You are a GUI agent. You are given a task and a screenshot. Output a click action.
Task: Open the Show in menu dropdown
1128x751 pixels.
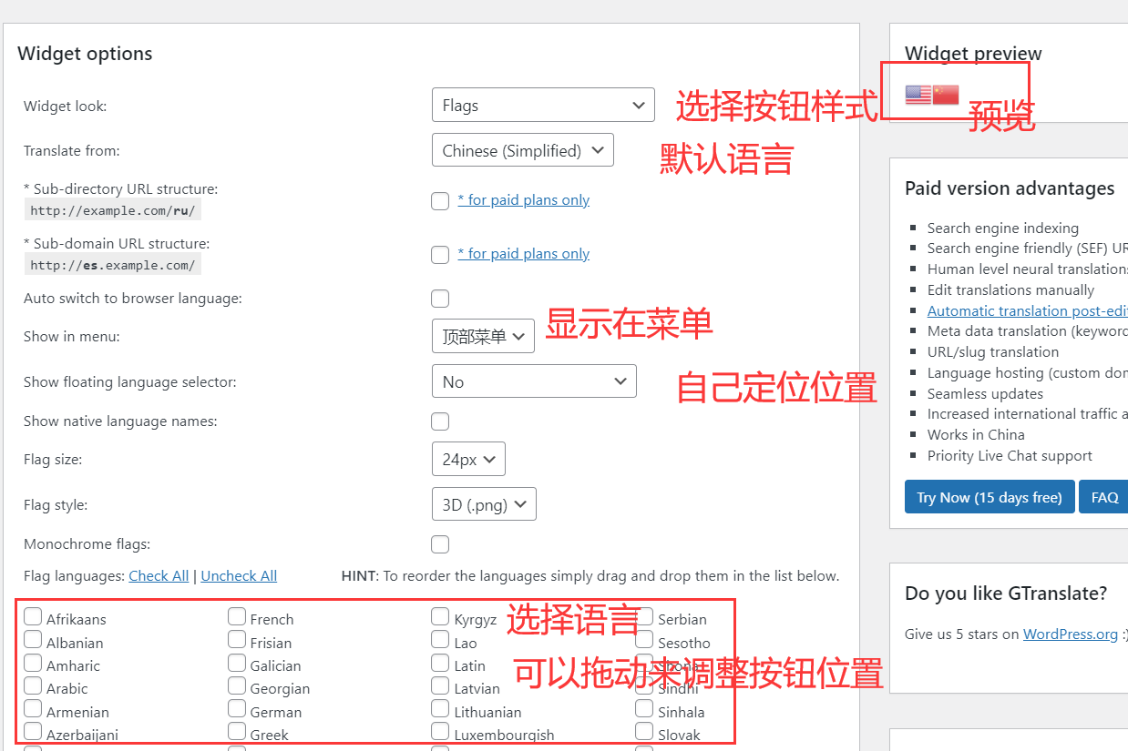click(x=482, y=337)
